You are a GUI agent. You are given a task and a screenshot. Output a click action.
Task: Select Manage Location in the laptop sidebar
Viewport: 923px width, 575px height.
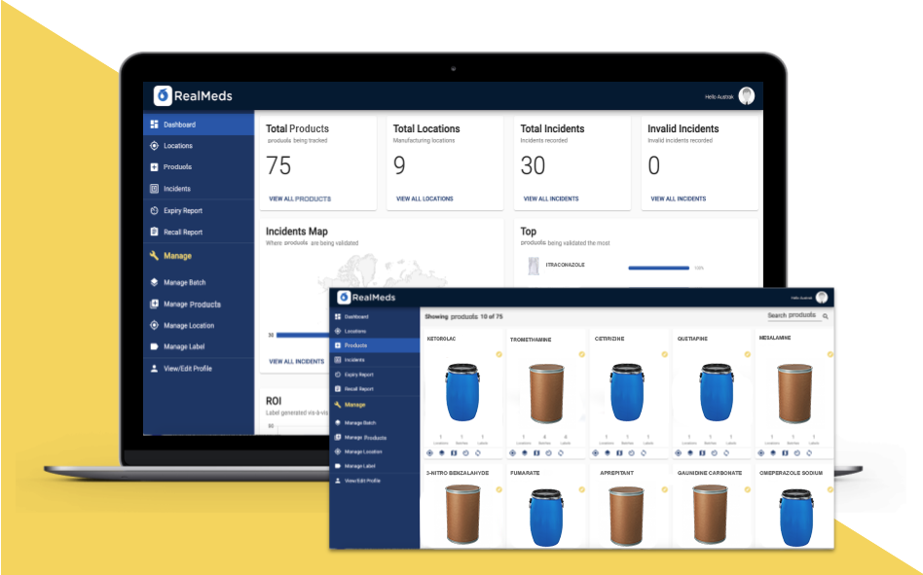(199, 325)
